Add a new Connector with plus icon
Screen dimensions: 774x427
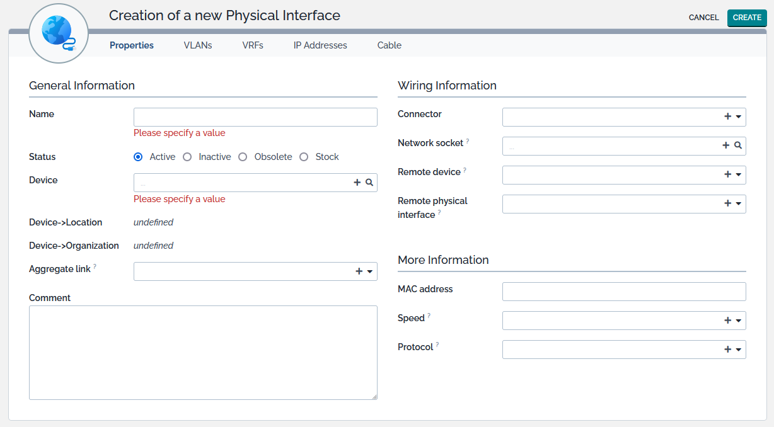point(727,117)
